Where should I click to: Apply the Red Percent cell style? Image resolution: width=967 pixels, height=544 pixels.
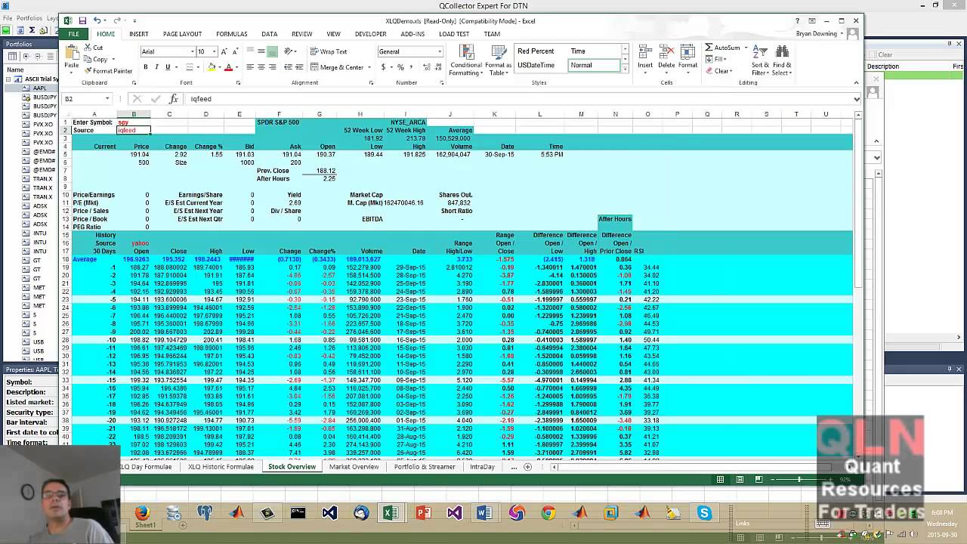click(536, 51)
